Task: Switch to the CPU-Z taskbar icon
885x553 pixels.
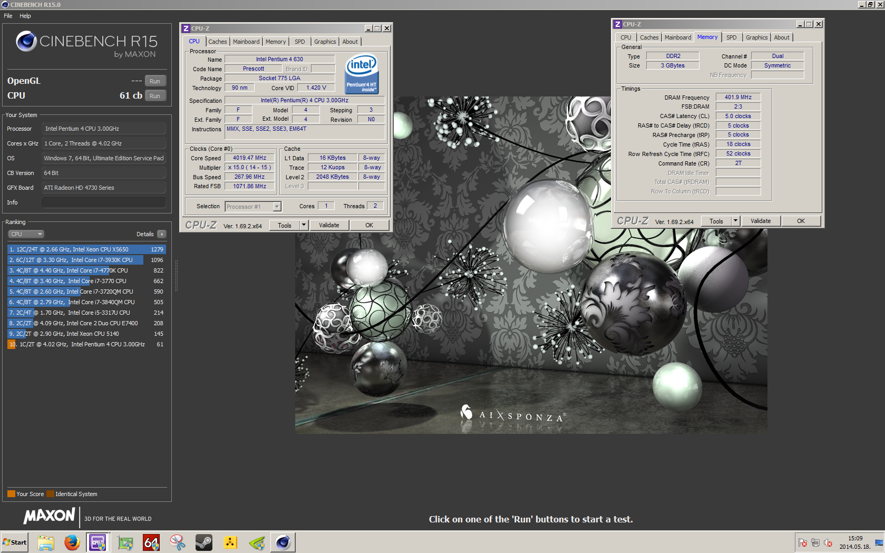Action: pyautogui.click(x=98, y=542)
